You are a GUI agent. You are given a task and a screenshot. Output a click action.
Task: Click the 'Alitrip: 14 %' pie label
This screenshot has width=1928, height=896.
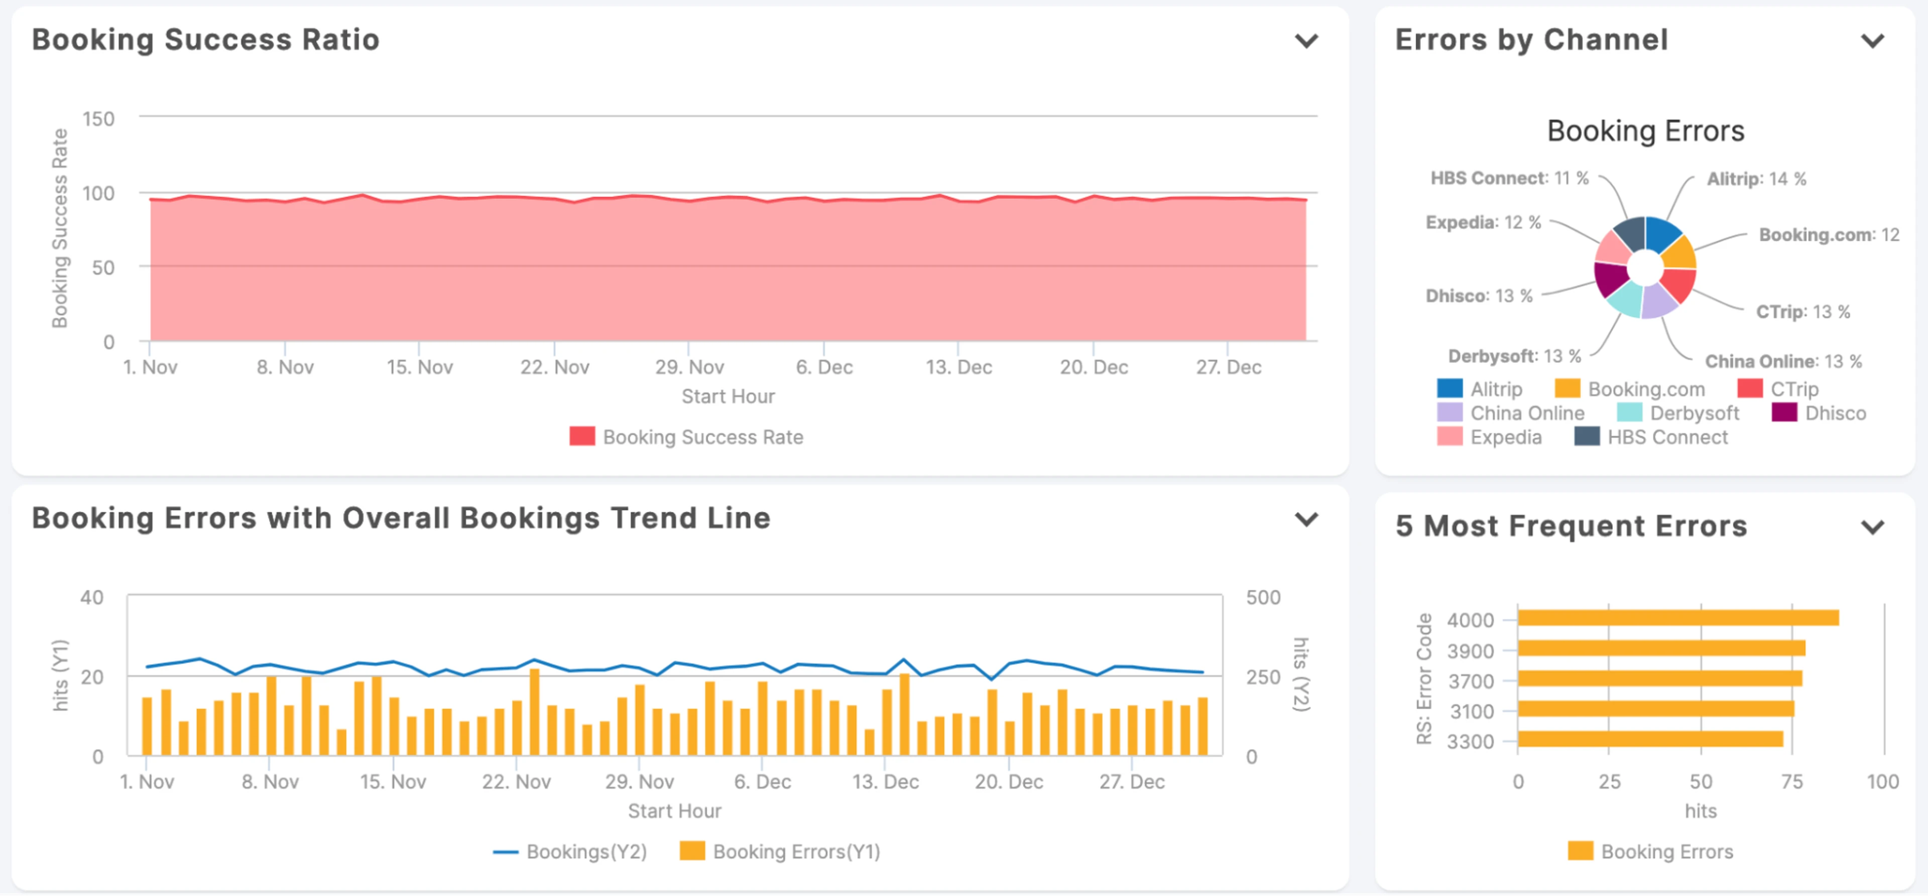1756,179
